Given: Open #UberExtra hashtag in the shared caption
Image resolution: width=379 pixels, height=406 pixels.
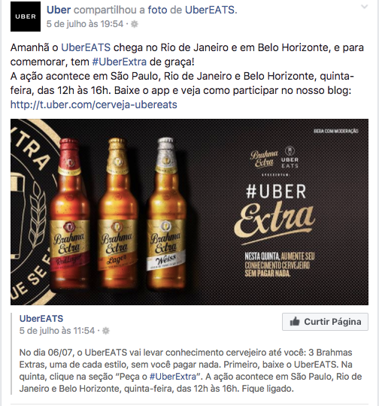Looking at the screenshot, I should [173, 377].
